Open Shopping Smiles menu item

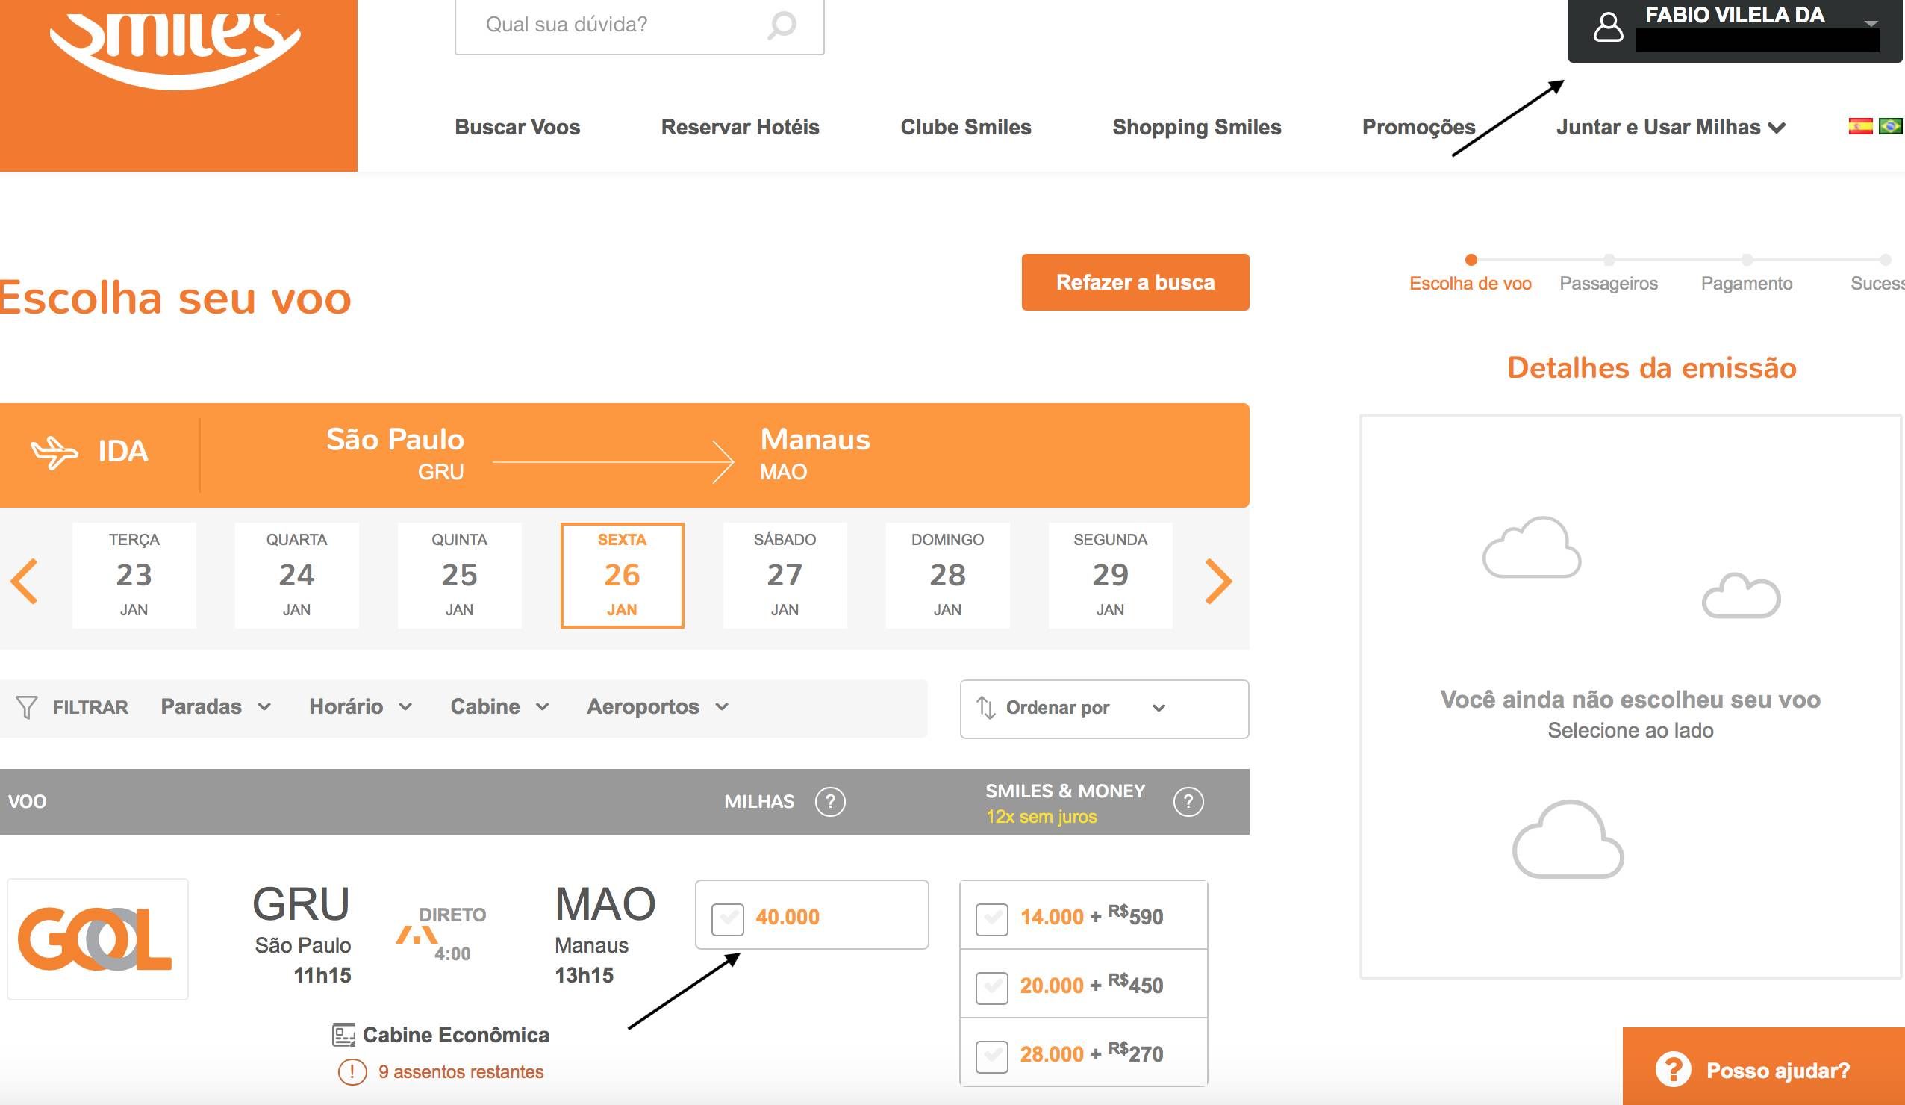click(x=1197, y=127)
